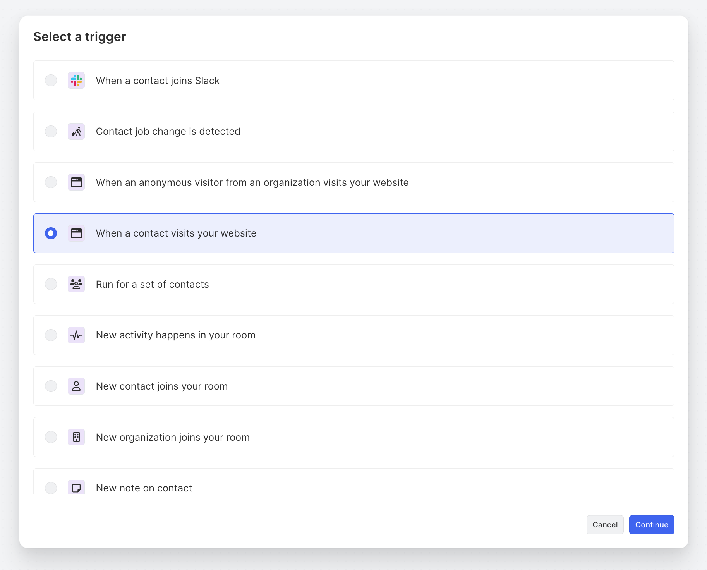
Task: Choose 'Run for a set of contacts' radio
Action: 51,284
